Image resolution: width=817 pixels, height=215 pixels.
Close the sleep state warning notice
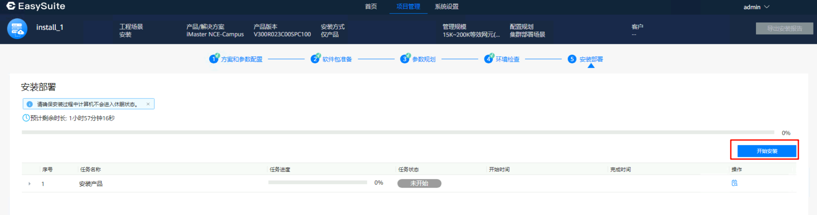tap(148, 104)
